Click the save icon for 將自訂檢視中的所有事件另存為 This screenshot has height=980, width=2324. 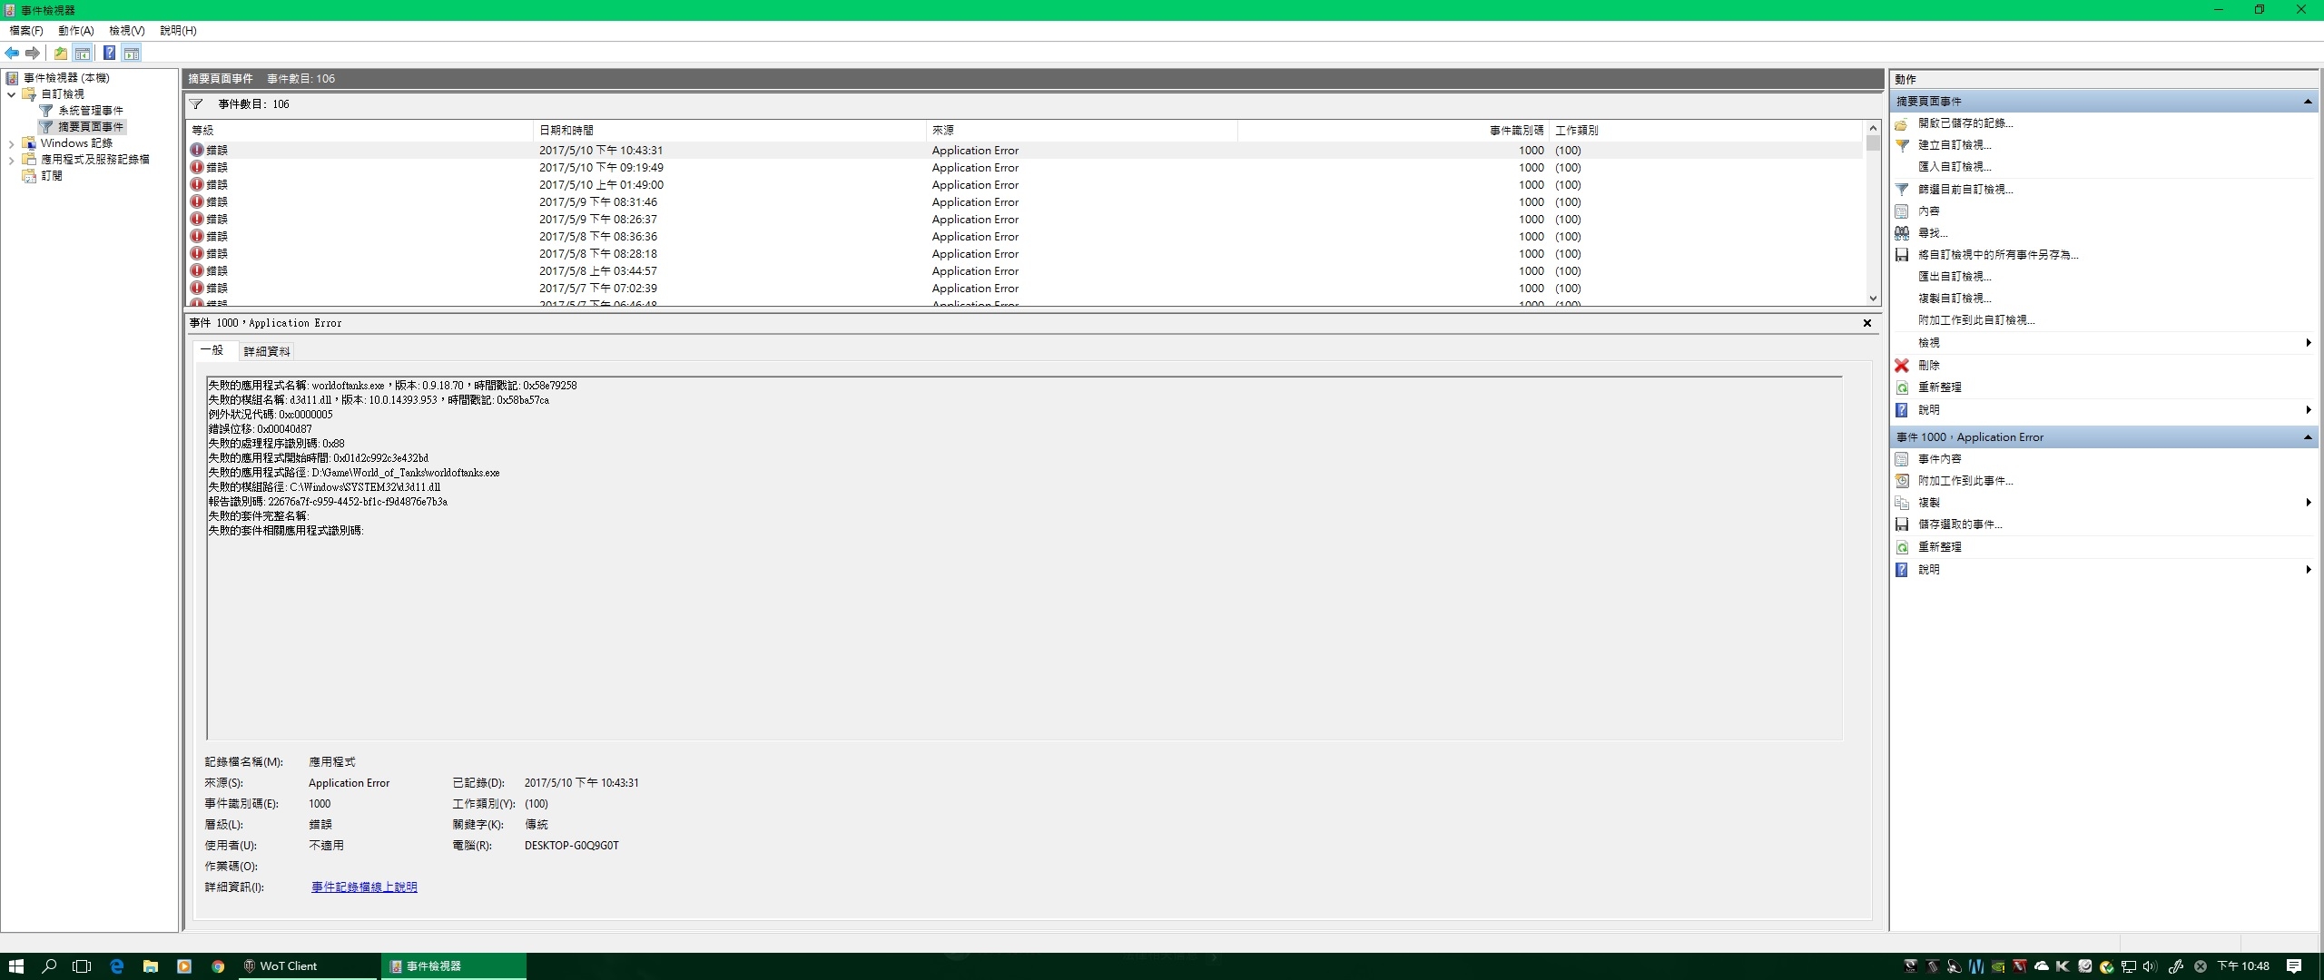(x=1902, y=255)
